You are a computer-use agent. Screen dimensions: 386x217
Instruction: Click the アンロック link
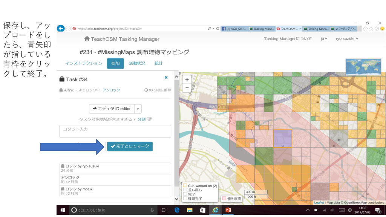pyautogui.click(x=111, y=90)
